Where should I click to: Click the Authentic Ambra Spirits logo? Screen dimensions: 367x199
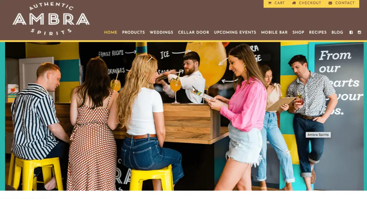[51, 19]
